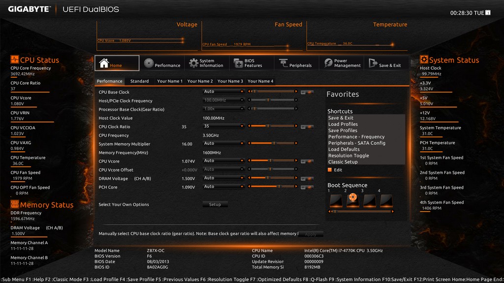Toggle CPU Clock Ratio on/off switch
The image size is (504, 283).
coord(307,127)
